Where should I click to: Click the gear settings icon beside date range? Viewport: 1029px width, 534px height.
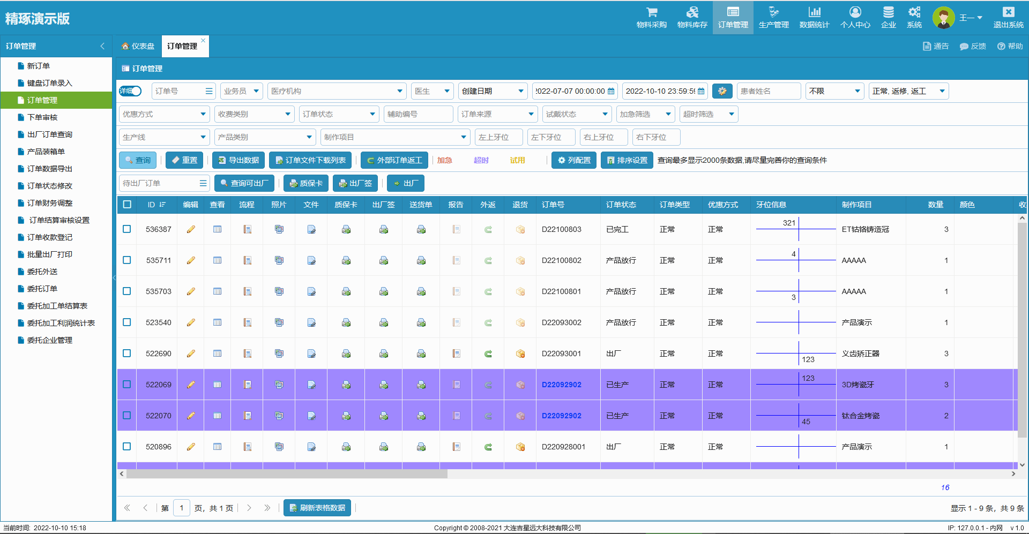(722, 91)
